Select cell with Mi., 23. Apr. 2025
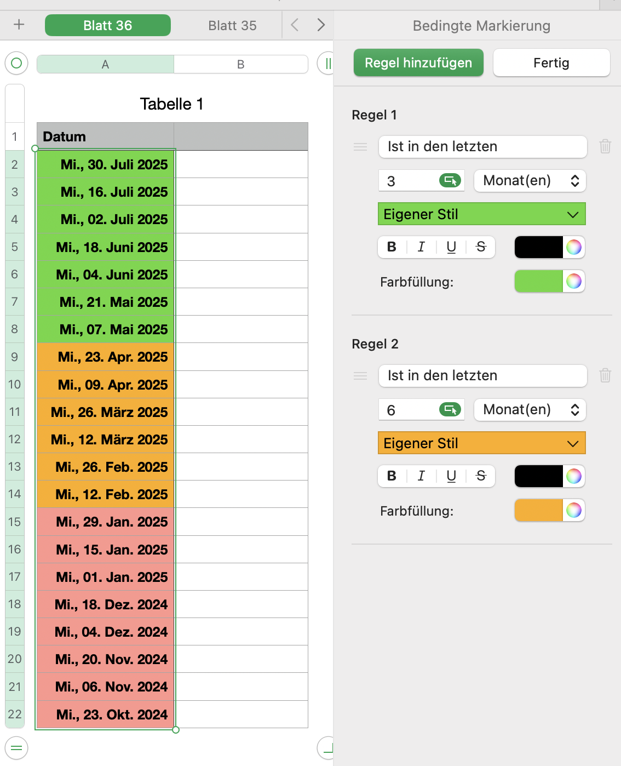 (x=106, y=357)
